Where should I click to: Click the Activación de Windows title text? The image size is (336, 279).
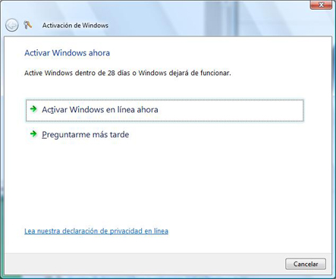[75, 26]
